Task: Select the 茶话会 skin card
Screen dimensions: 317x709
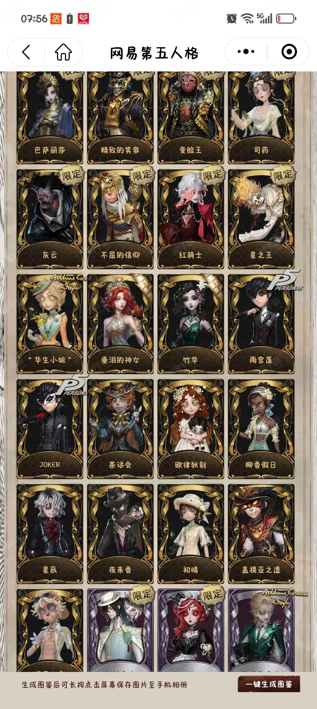Action: (120, 429)
